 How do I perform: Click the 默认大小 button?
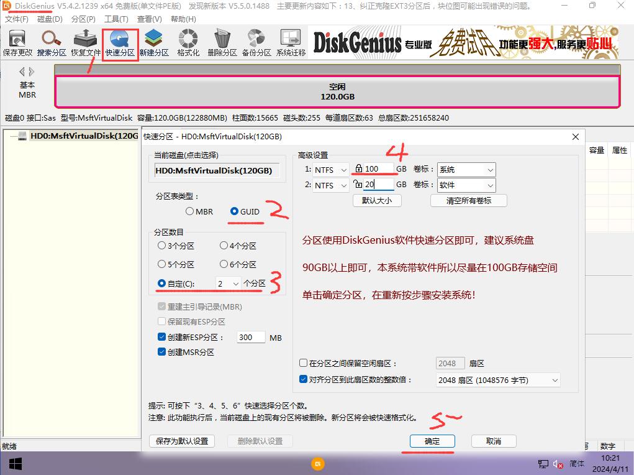click(x=377, y=201)
